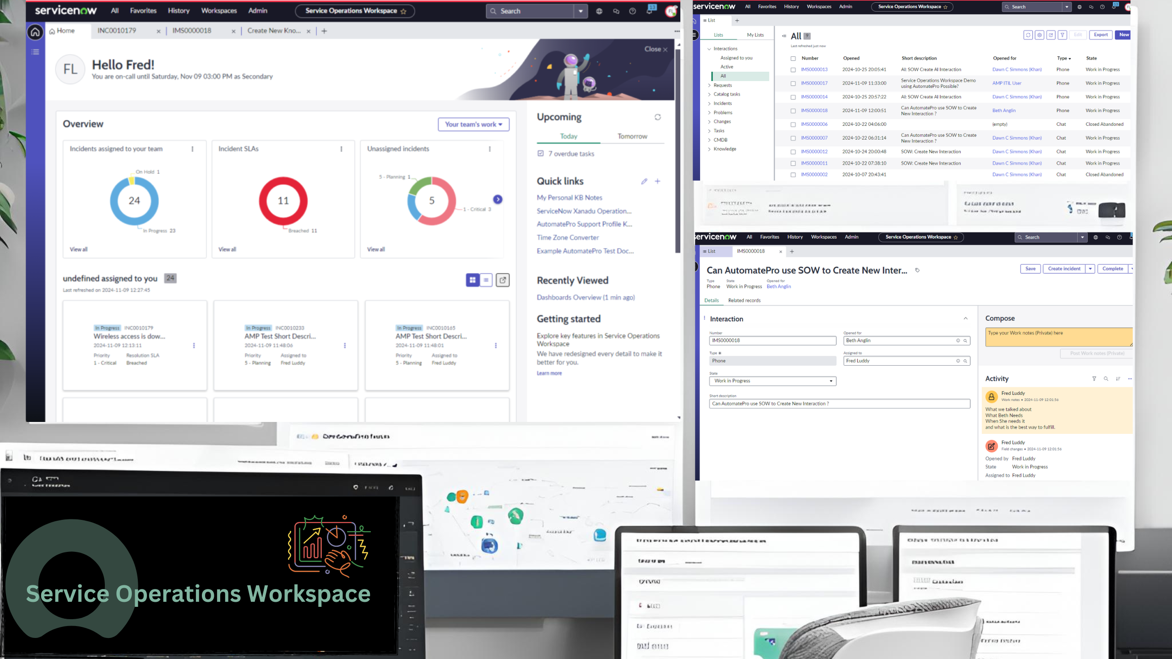The height and width of the screenshot is (659, 1172).
Task: Click the Home icon in the sidebar
Action: pyautogui.click(x=35, y=32)
